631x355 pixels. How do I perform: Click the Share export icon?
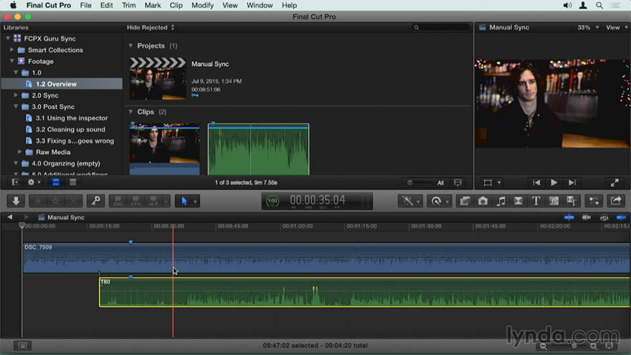[616, 201]
